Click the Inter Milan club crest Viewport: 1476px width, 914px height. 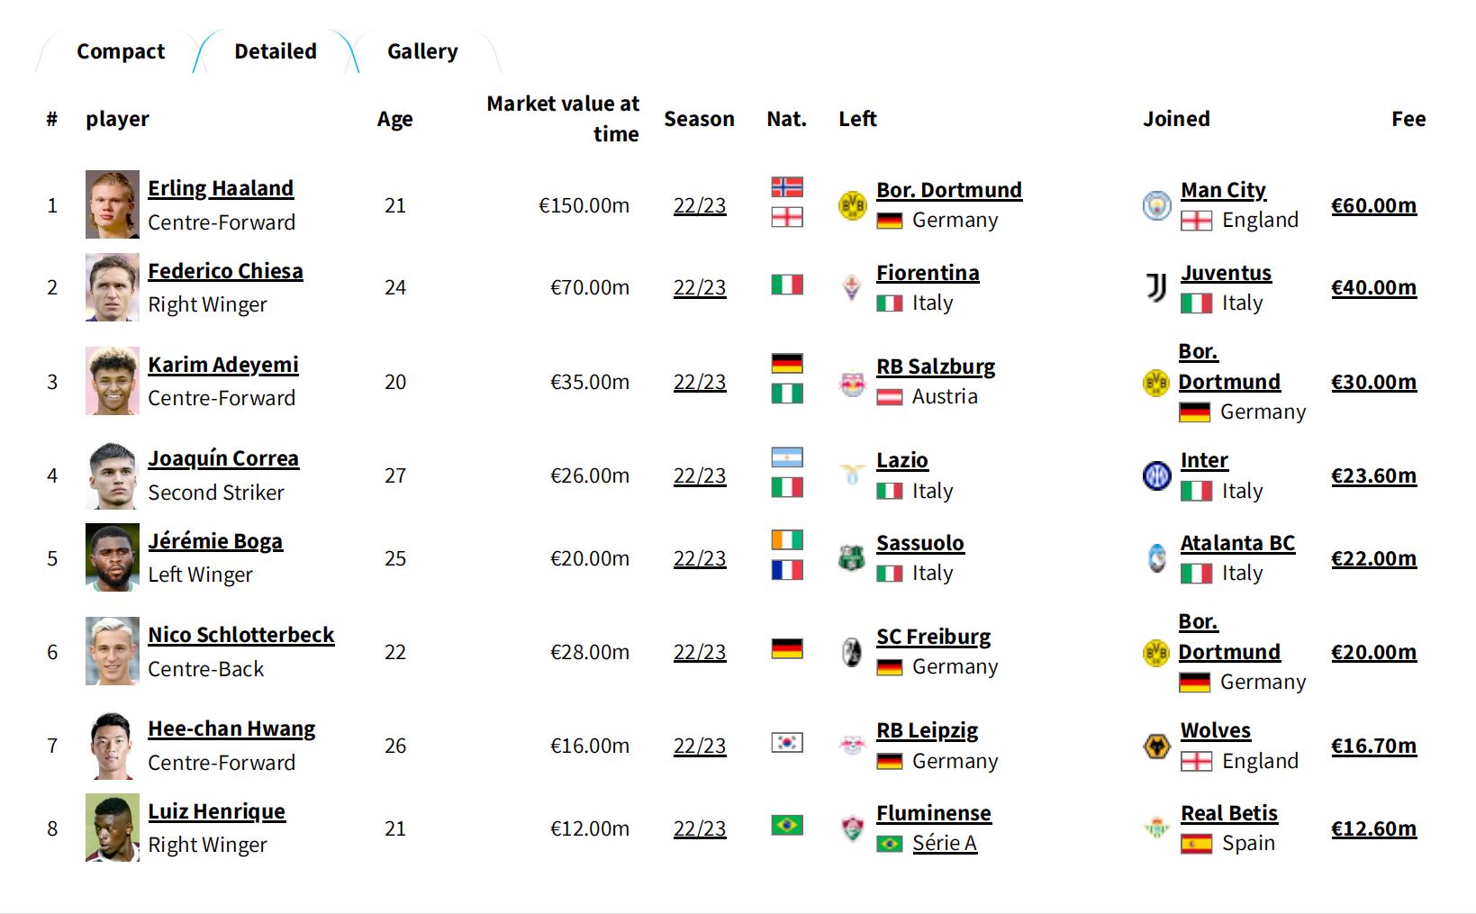tap(1156, 475)
